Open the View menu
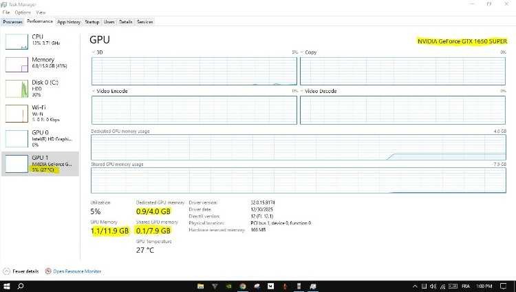This screenshot has height=292, width=516. [41, 12]
